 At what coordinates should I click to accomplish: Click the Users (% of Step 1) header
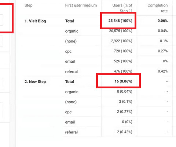coord(122,8)
